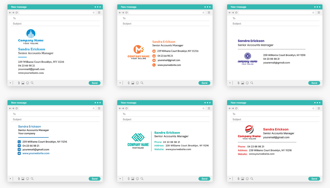Insert an image in the teal-logo signature email
The width and height of the screenshot is (330, 188).
point(133,179)
